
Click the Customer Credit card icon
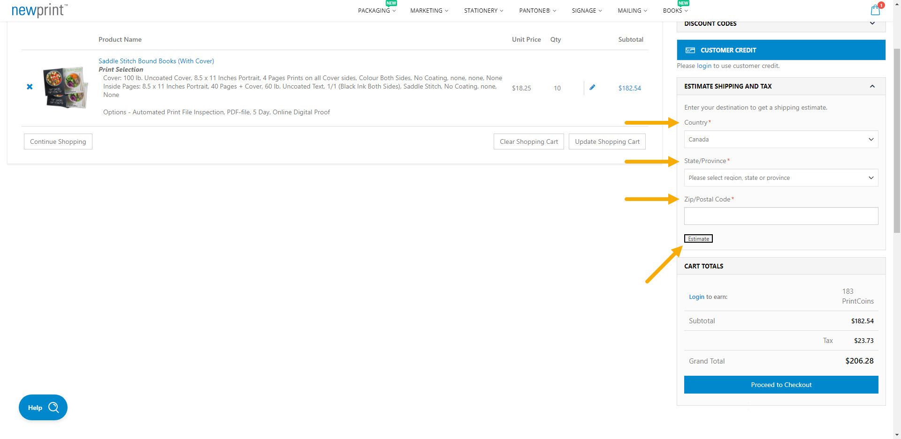point(690,50)
